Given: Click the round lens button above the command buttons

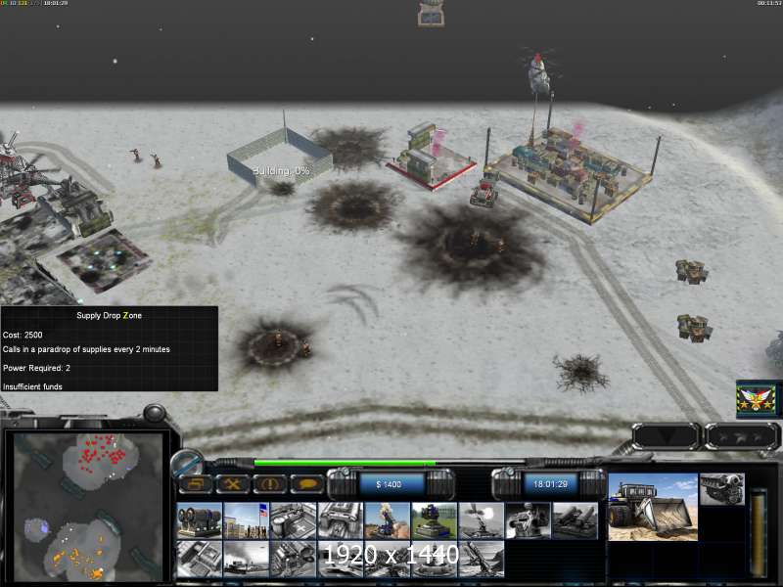Looking at the screenshot, I should point(187,462).
